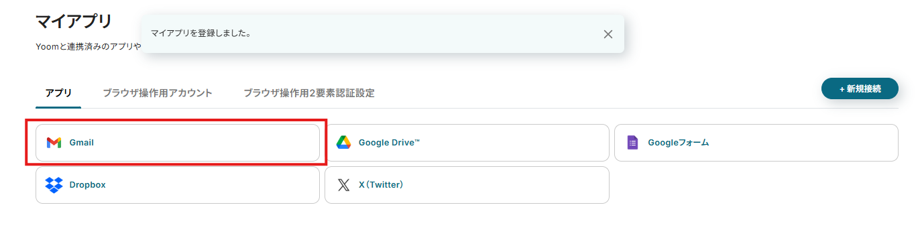Switch to ブラウザ操作用2要素認証設定 tab
Image resolution: width=918 pixels, height=248 pixels.
(x=309, y=93)
